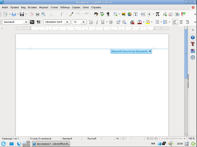The image size is (197, 147).
Task: Open the Вставка menu
Action: pyautogui.click(x=32, y=7)
